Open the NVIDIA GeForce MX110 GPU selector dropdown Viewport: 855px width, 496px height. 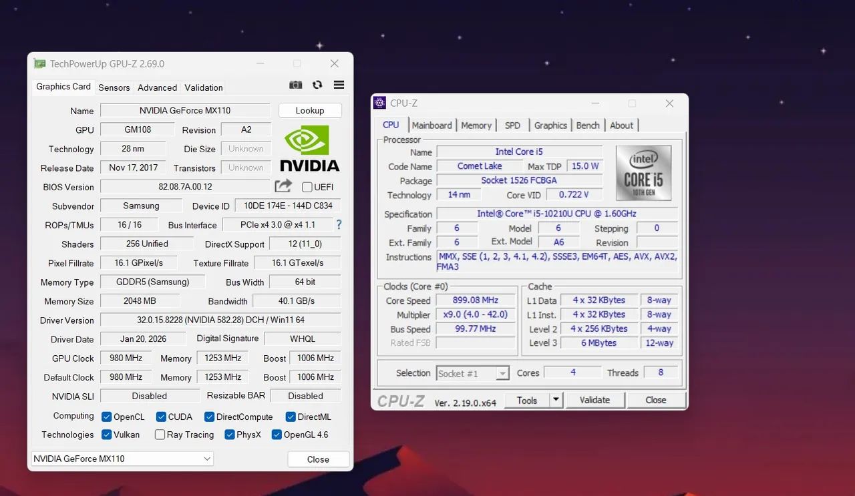(122, 459)
